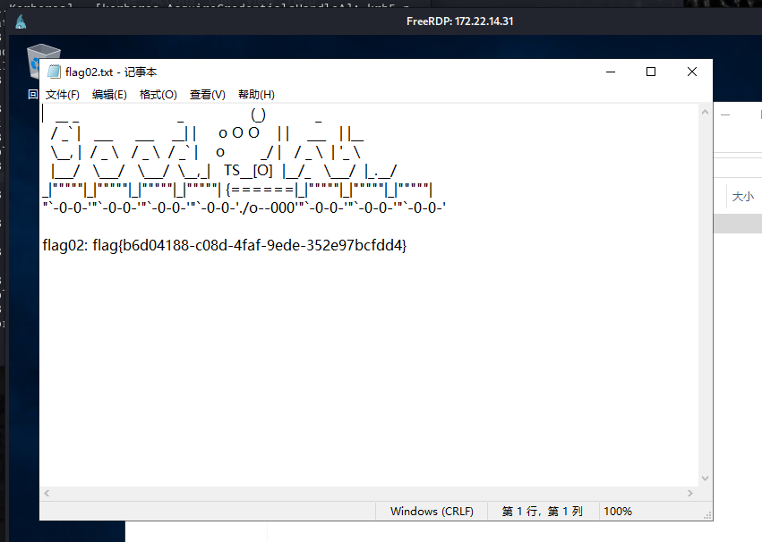Click the 100% zoom indicator

pyautogui.click(x=617, y=511)
